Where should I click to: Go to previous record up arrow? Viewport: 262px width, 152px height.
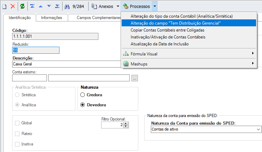tap(41, 6)
